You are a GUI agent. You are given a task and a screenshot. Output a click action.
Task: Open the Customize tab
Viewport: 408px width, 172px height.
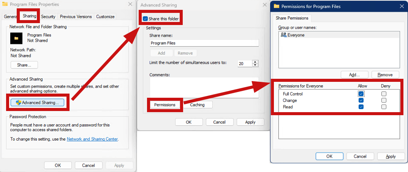pyautogui.click(x=105, y=17)
